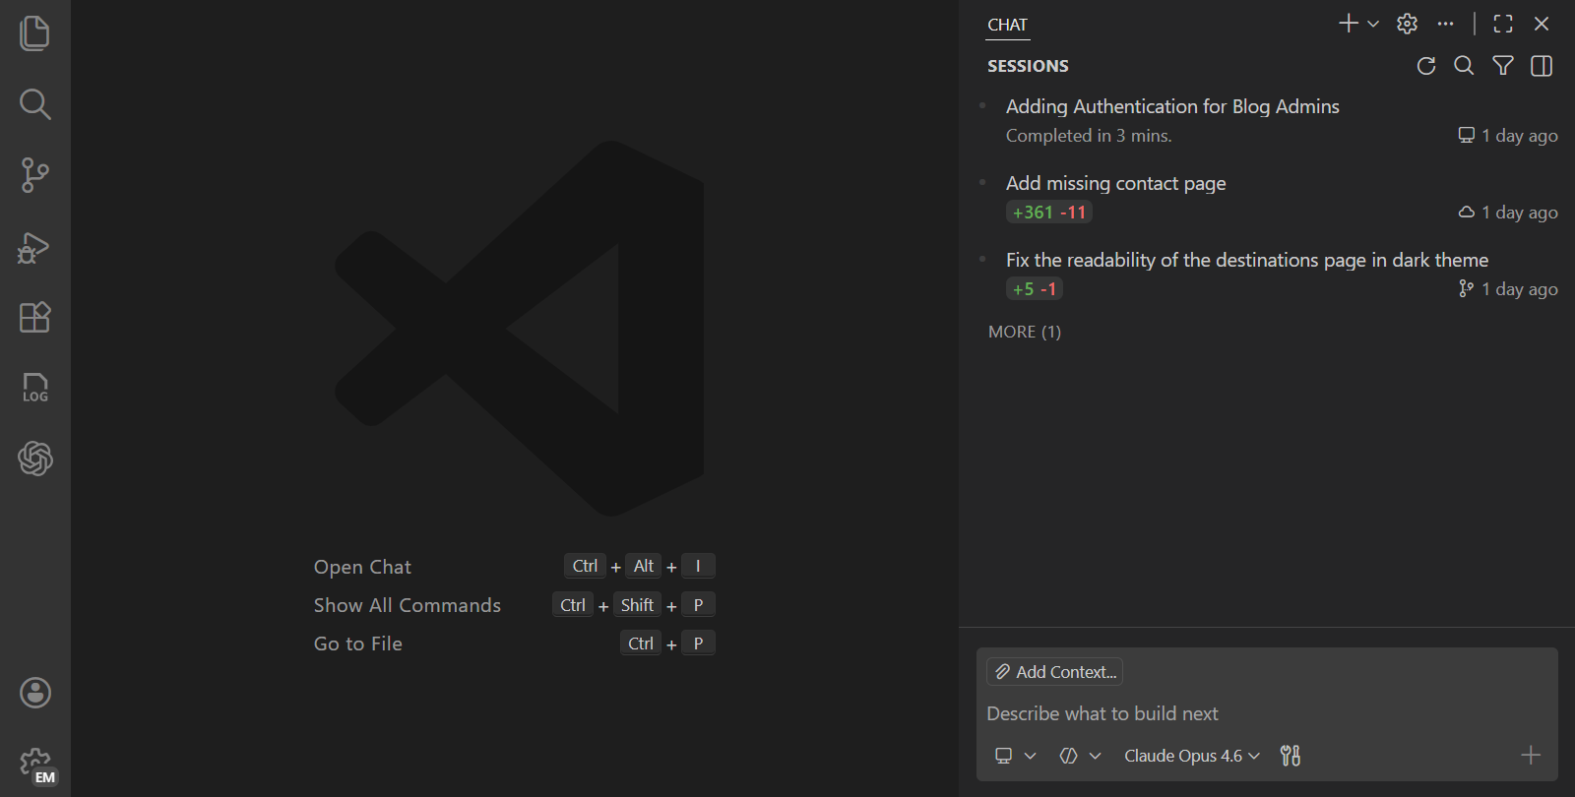Viewport: 1575px width, 797px height.
Task: Refresh the sessions list
Action: [x=1425, y=66]
